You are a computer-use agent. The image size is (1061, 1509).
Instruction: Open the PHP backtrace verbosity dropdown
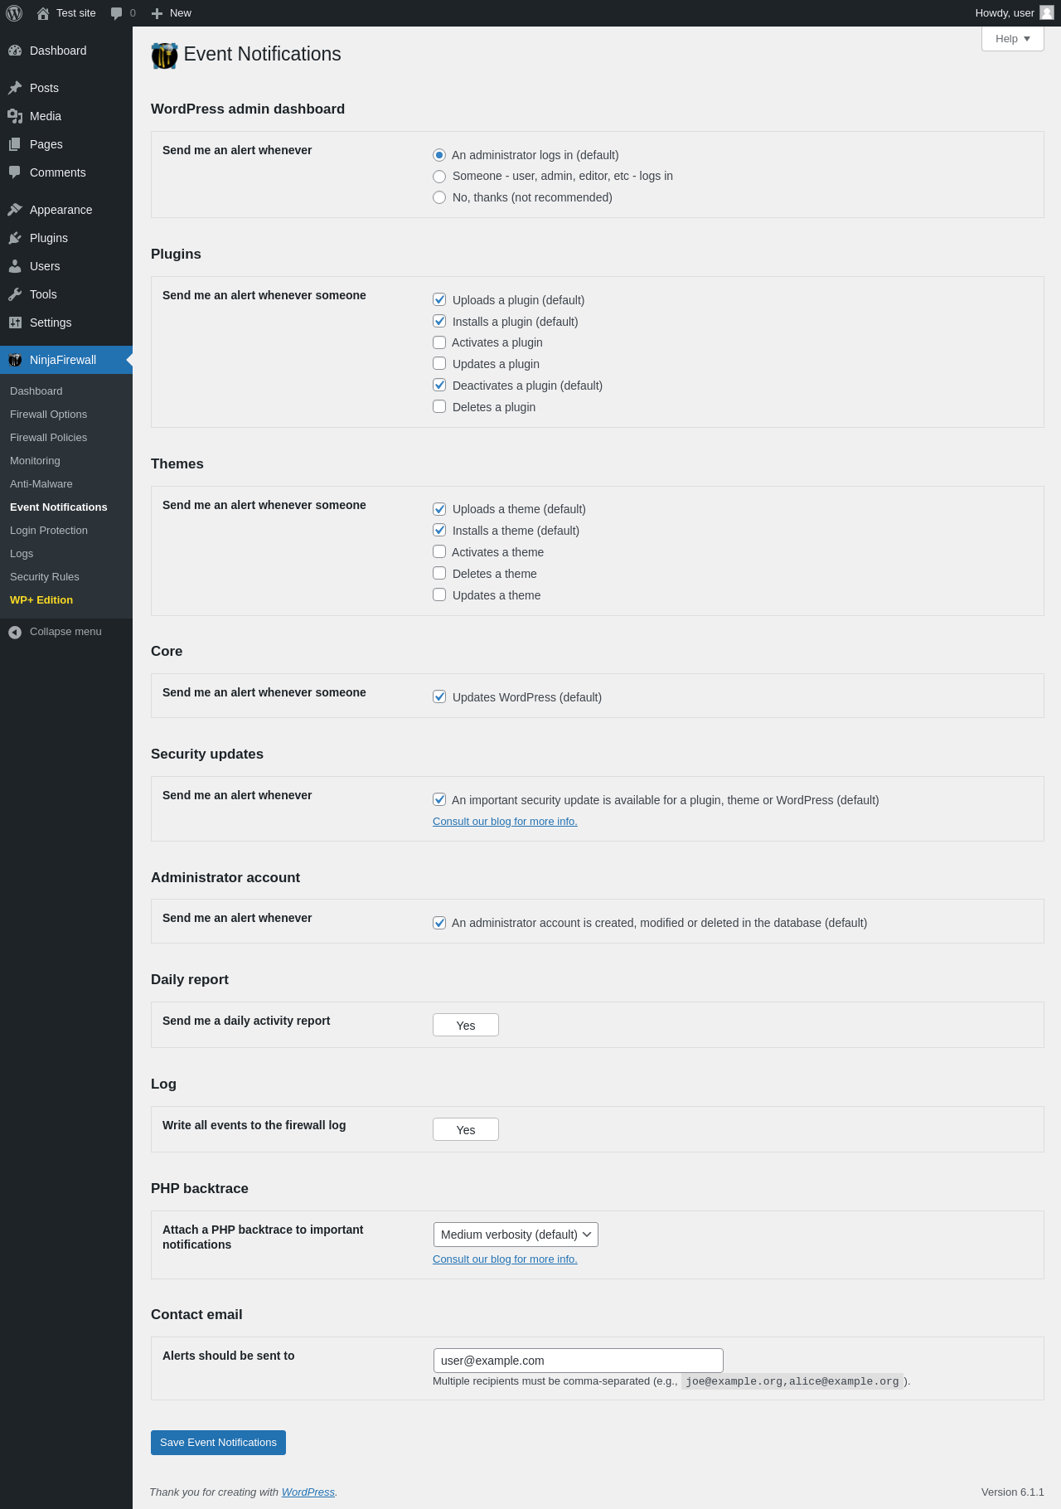tap(516, 1235)
